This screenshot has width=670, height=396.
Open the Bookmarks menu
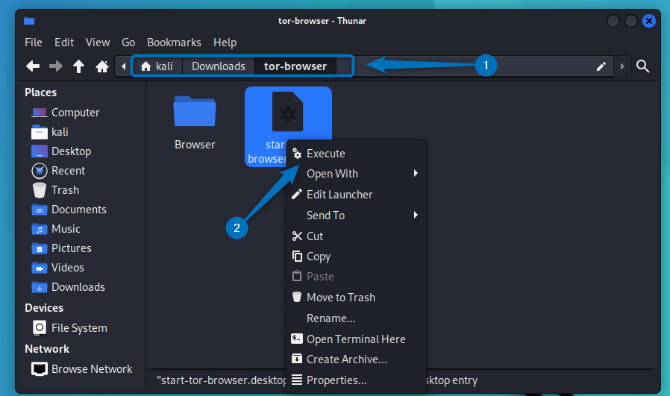tap(174, 43)
